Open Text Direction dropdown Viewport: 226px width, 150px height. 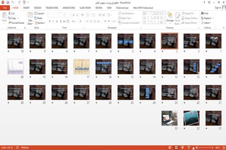click(127, 14)
